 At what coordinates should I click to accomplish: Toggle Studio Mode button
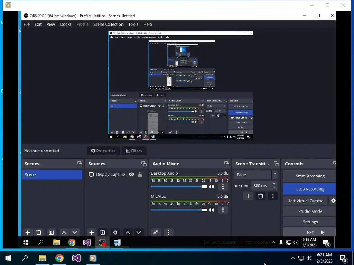[309, 211]
